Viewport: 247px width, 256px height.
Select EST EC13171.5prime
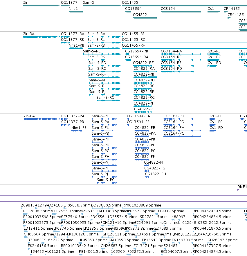148,246
